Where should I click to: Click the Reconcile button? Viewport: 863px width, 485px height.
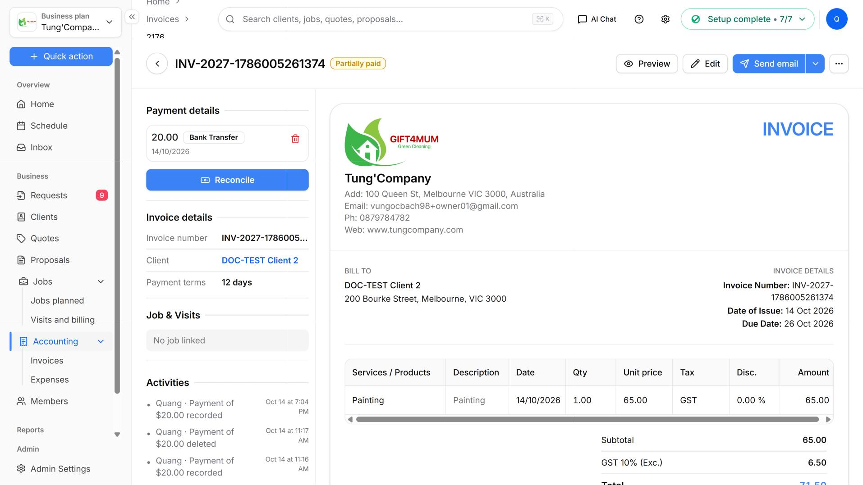tap(227, 180)
